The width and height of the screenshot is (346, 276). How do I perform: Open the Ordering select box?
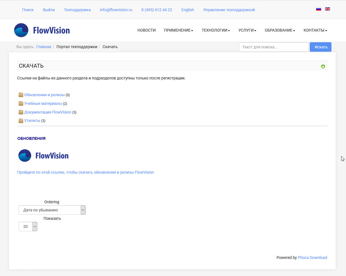(52, 210)
